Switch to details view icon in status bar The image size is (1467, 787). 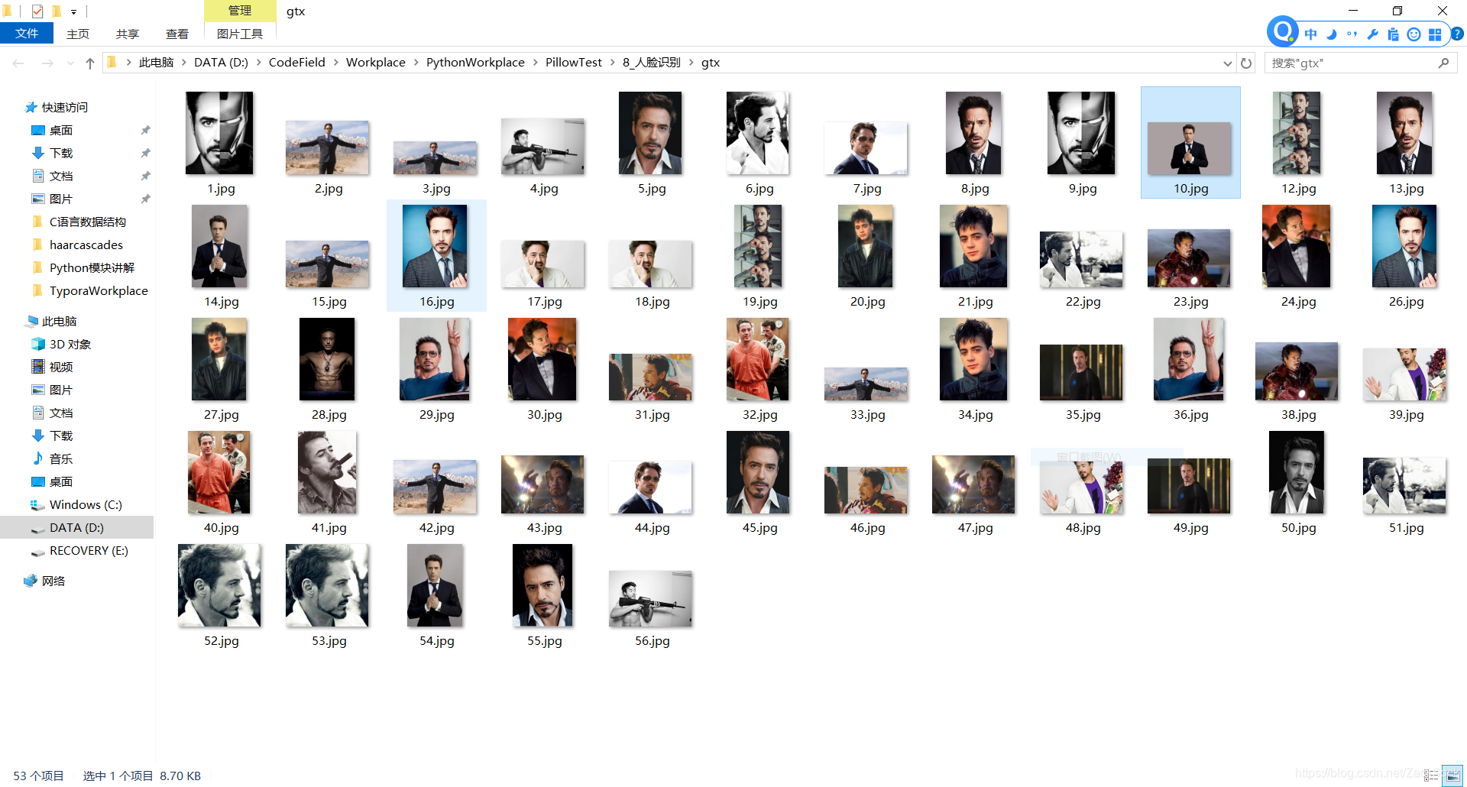click(x=1431, y=776)
